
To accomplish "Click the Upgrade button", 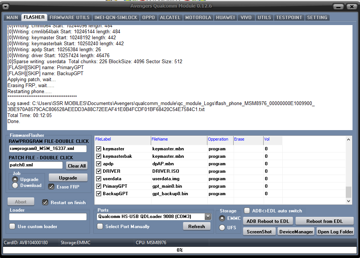I will click(68, 178).
